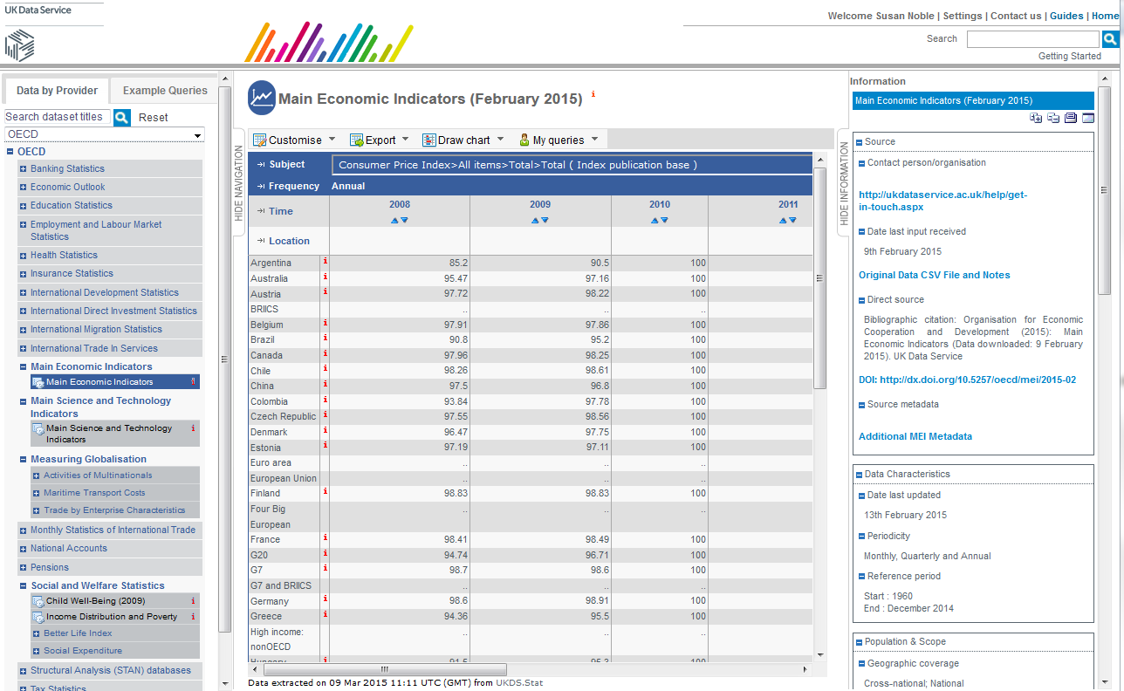1124x691 pixels.
Task: Click the red info icon for Greece
Action: pos(325,615)
